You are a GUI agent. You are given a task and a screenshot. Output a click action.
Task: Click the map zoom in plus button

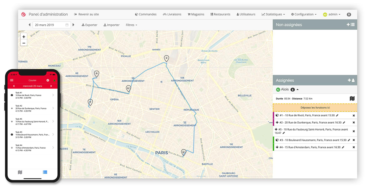(x=24, y=37)
